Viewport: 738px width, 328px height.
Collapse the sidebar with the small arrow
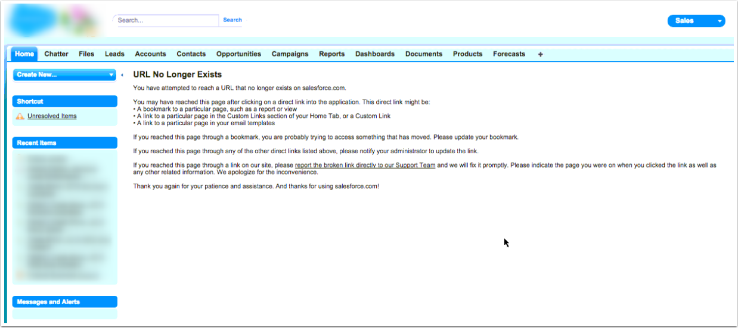pyautogui.click(x=122, y=75)
